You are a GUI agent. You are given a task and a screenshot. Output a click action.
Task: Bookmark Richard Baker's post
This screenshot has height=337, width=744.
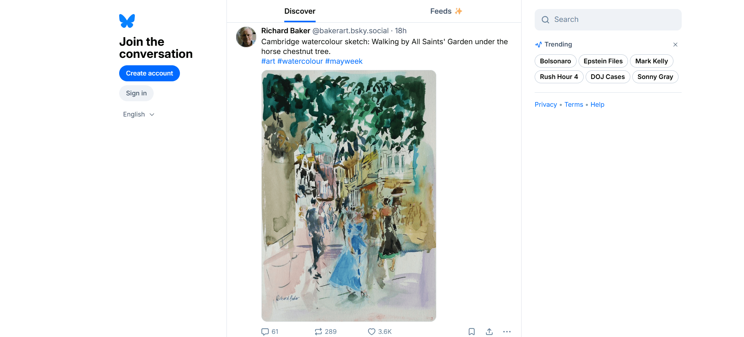(472, 332)
